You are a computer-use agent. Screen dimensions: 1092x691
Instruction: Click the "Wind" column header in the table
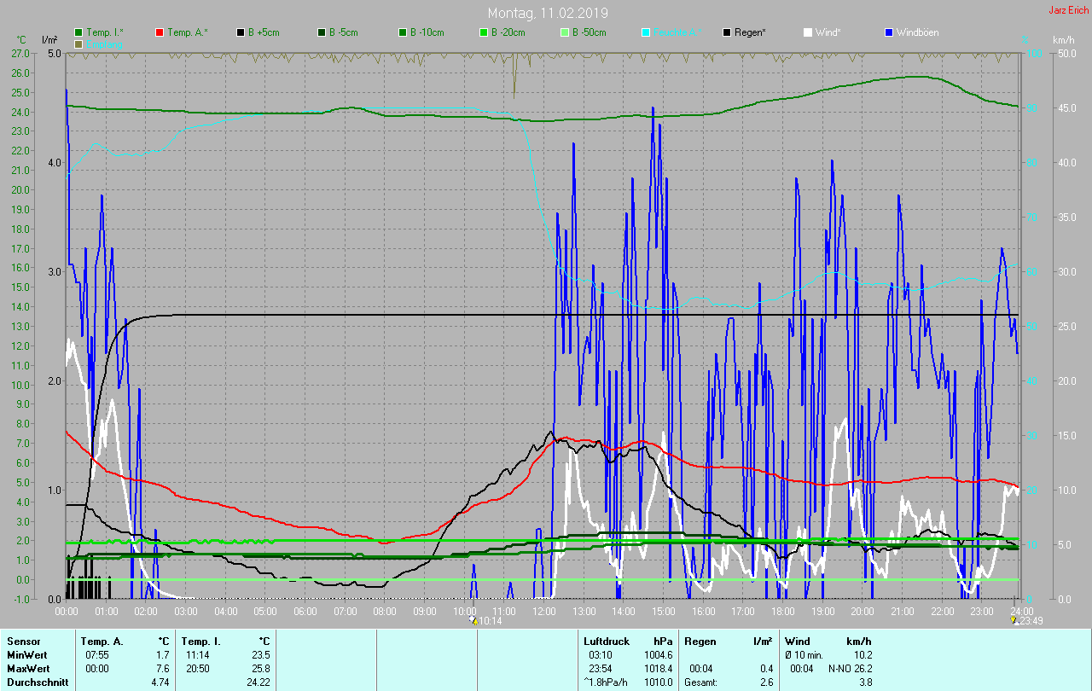pos(798,642)
